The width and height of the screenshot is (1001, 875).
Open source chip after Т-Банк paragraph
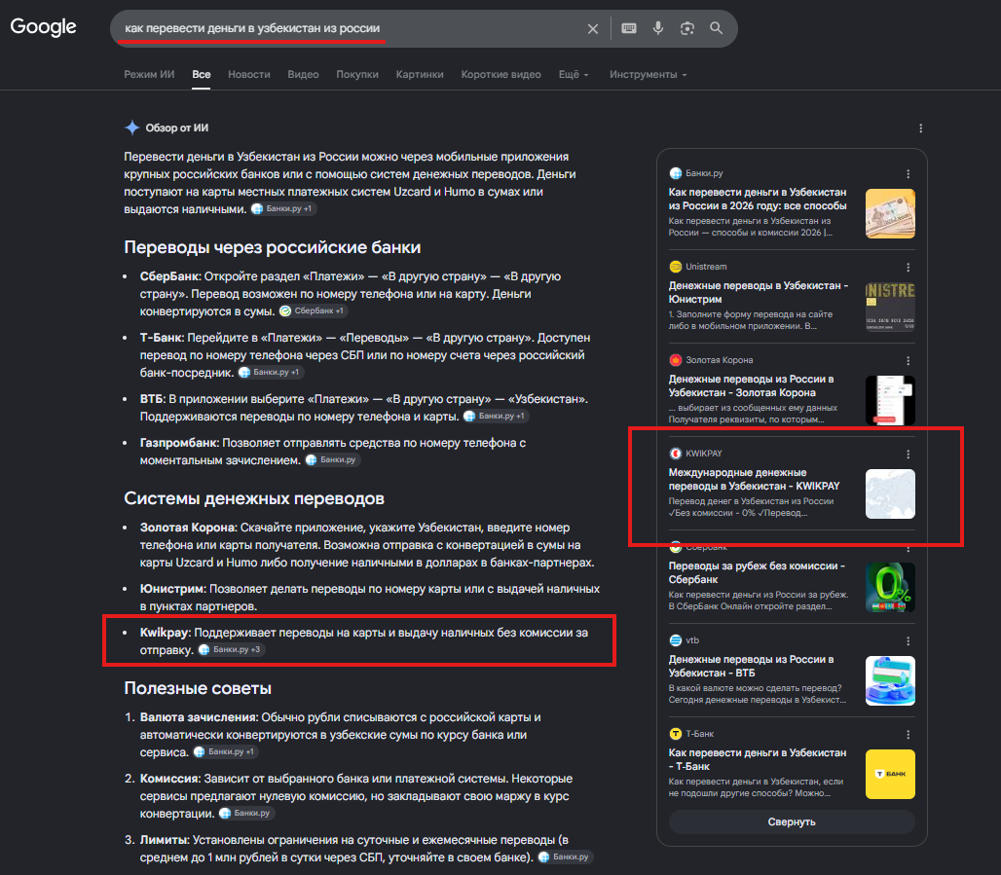tap(271, 372)
